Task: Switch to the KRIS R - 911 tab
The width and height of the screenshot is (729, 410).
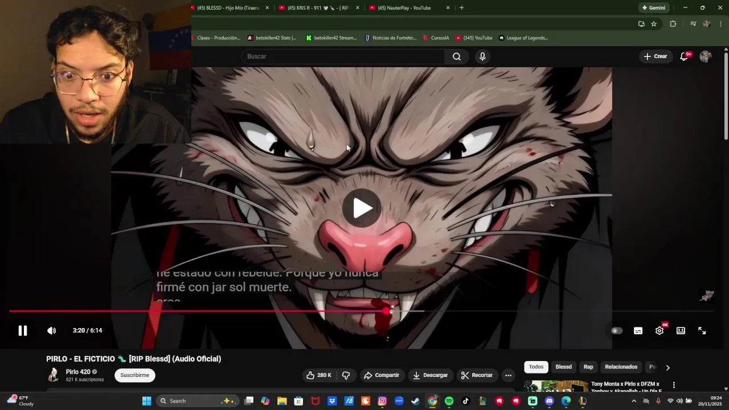Action: (318, 8)
